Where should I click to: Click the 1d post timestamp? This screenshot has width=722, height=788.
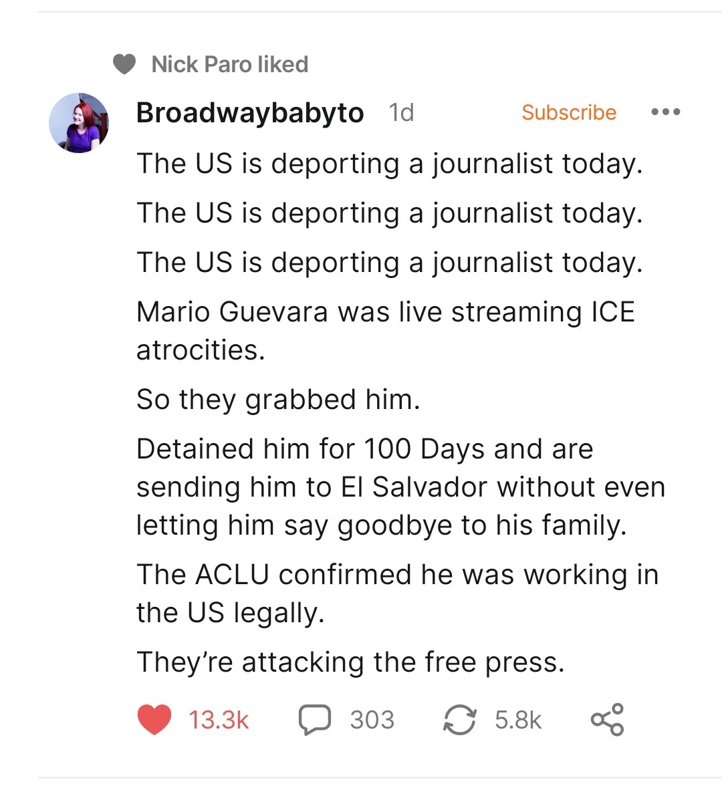click(401, 112)
